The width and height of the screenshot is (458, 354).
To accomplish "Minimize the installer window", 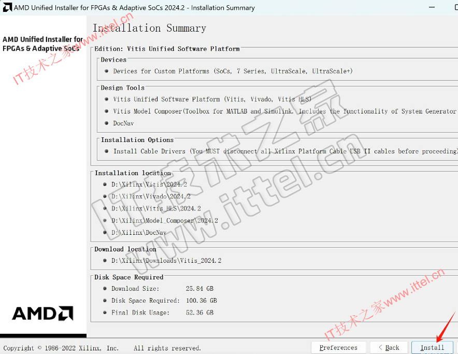I will (432, 7).
